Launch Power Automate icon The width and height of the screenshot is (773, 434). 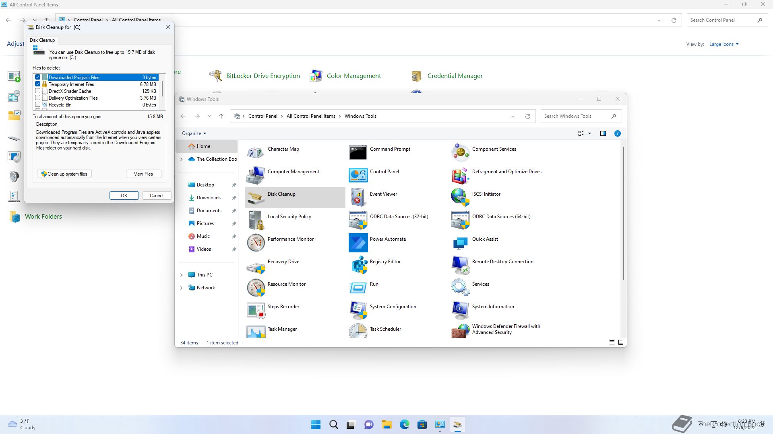coord(358,242)
